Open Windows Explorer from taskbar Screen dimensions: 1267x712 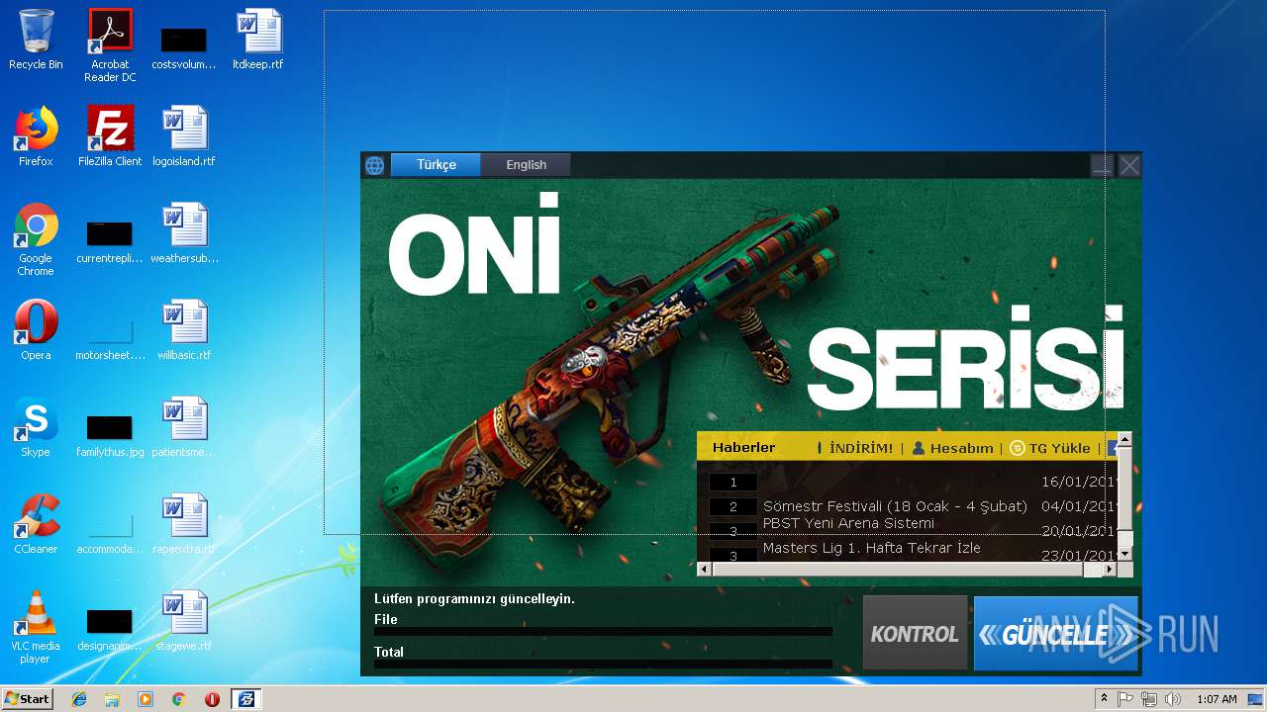point(112,699)
